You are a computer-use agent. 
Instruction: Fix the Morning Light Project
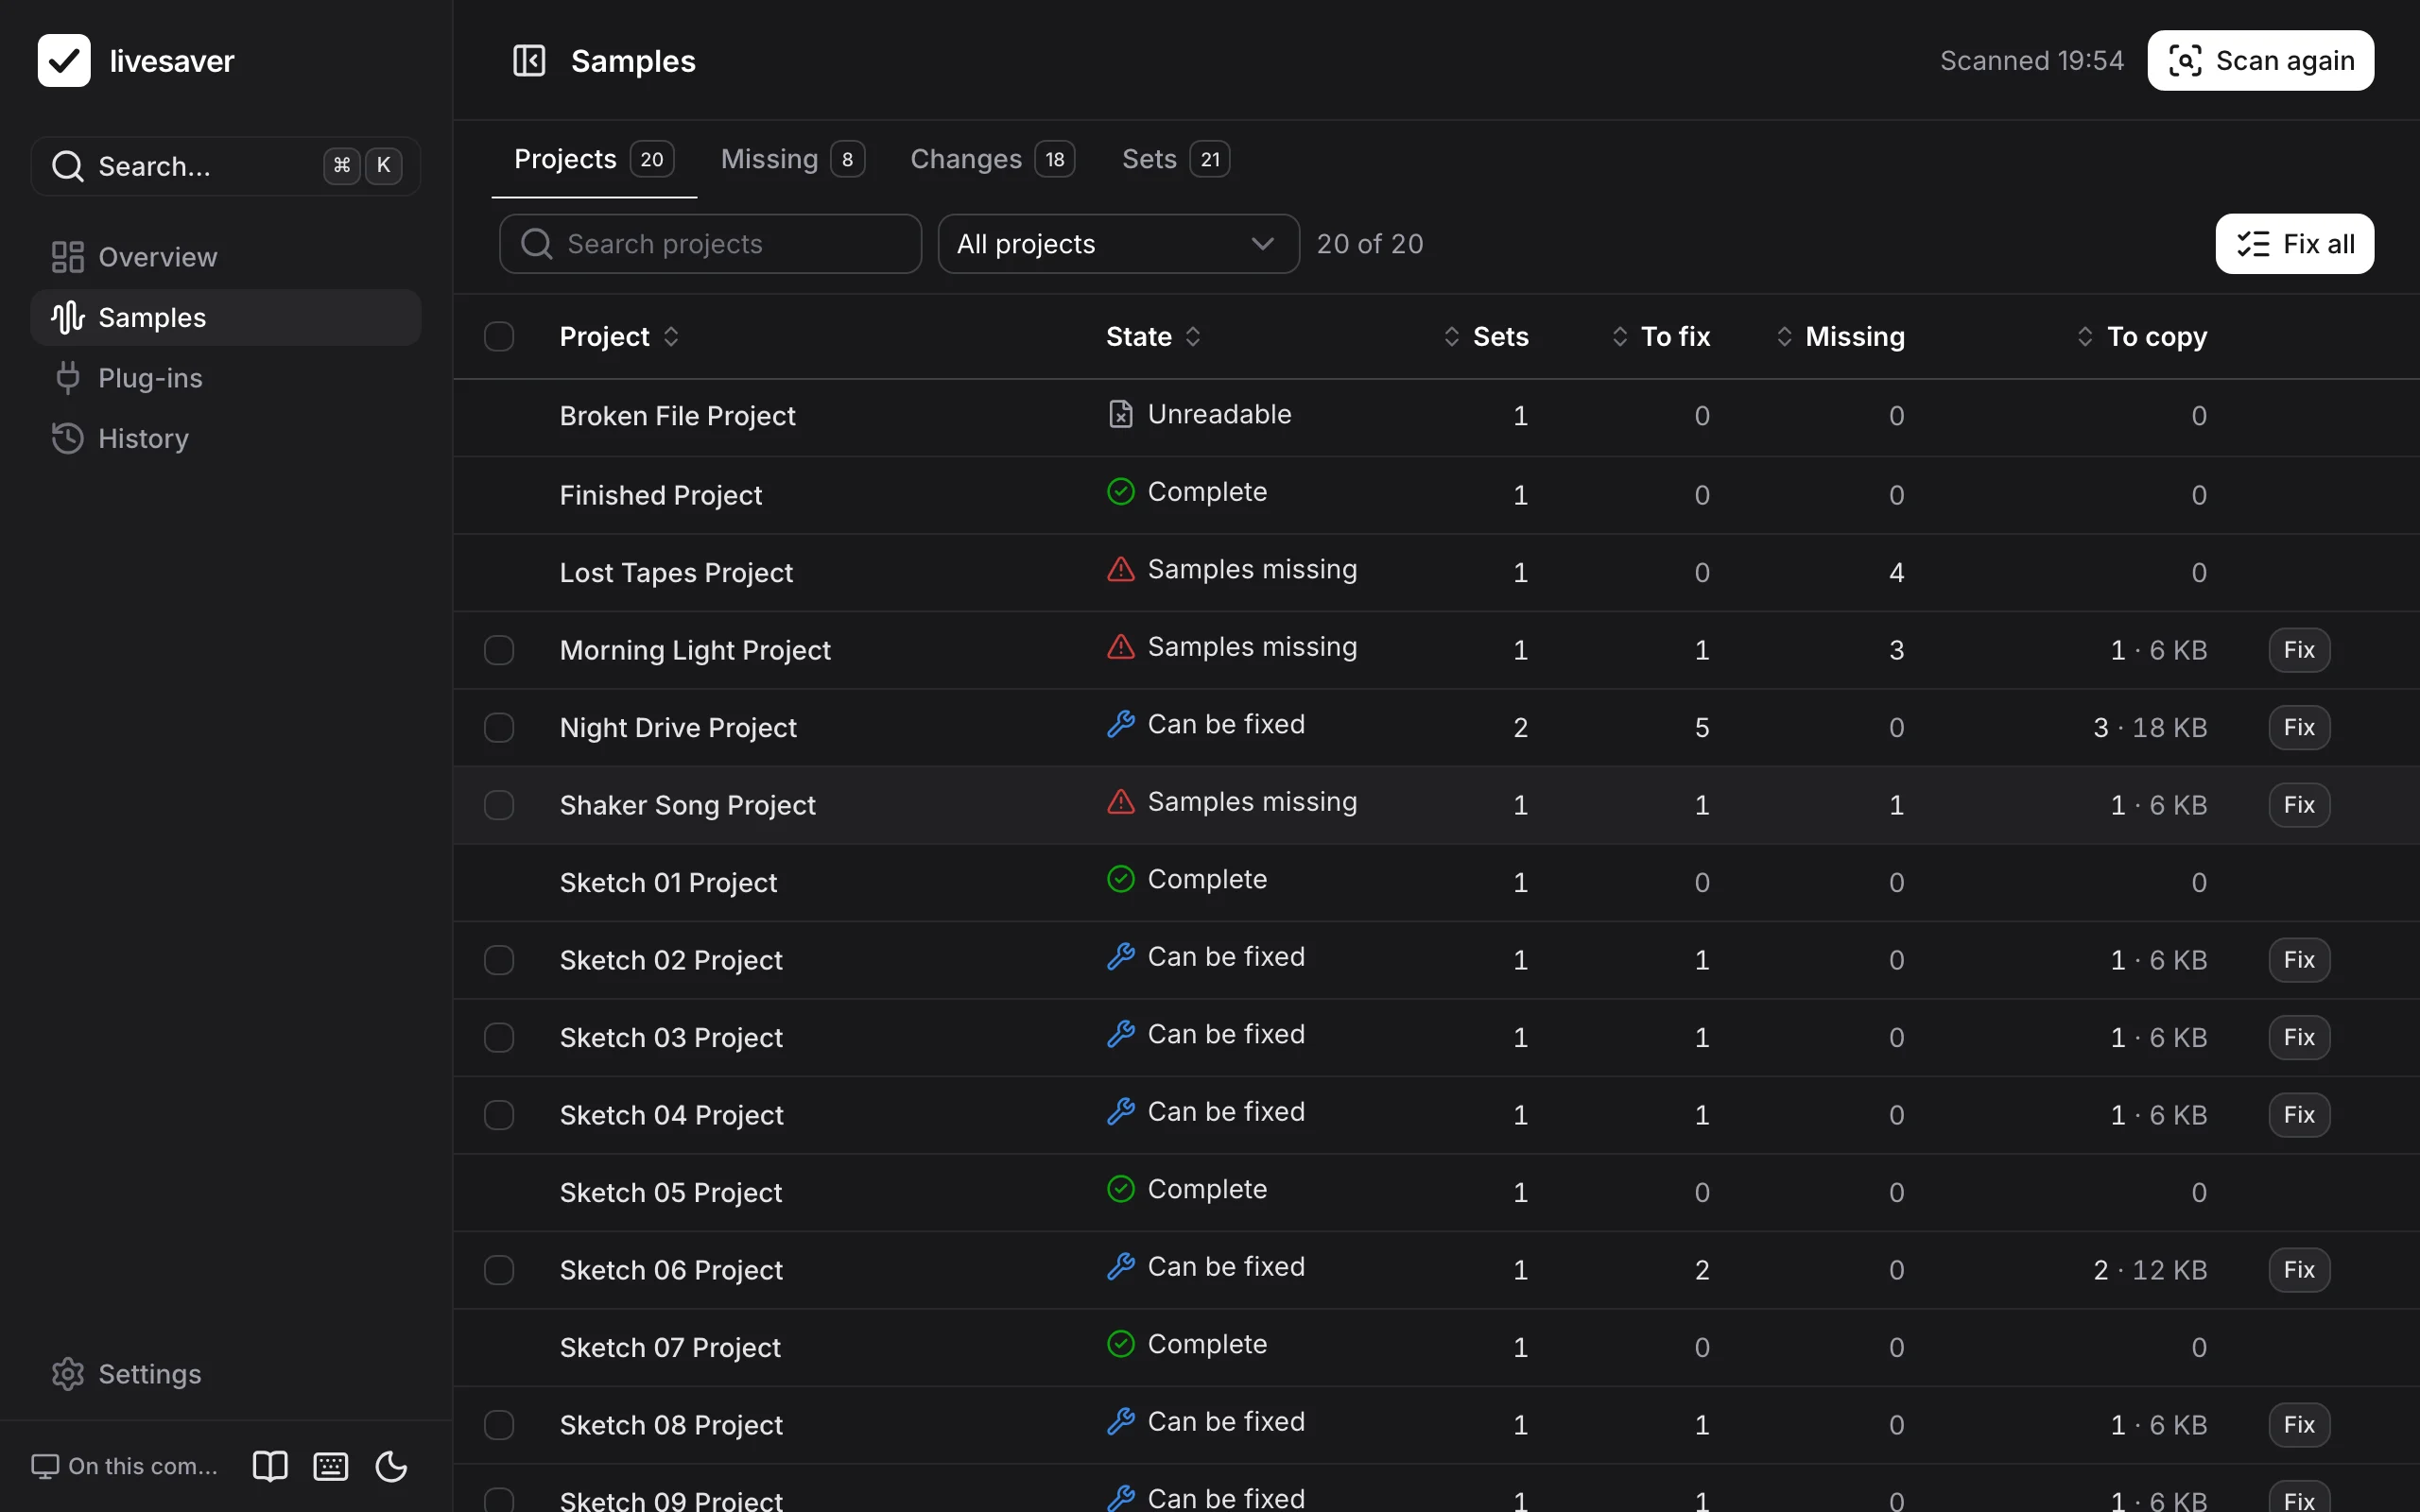[x=2299, y=650]
